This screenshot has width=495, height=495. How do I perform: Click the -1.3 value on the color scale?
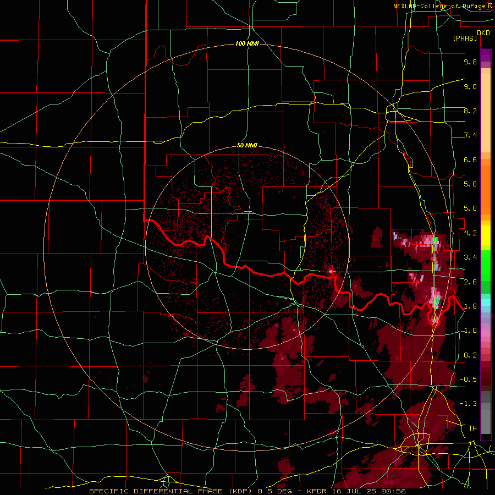coord(468,404)
